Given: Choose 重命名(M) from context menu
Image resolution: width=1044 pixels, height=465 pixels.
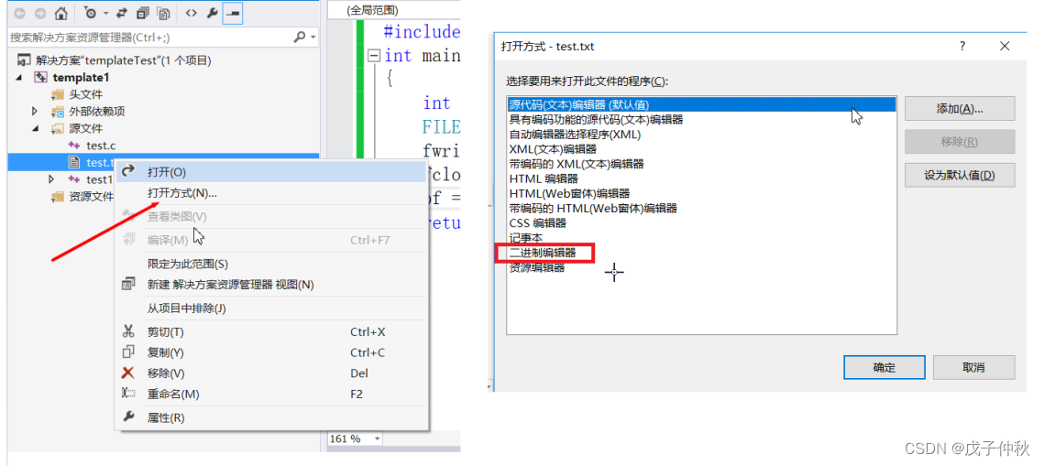Looking at the screenshot, I should [x=271, y=394].
